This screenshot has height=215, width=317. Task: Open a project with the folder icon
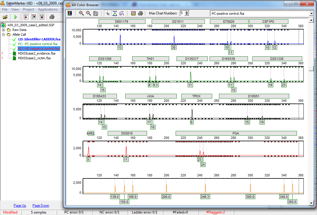coord(5,17)
